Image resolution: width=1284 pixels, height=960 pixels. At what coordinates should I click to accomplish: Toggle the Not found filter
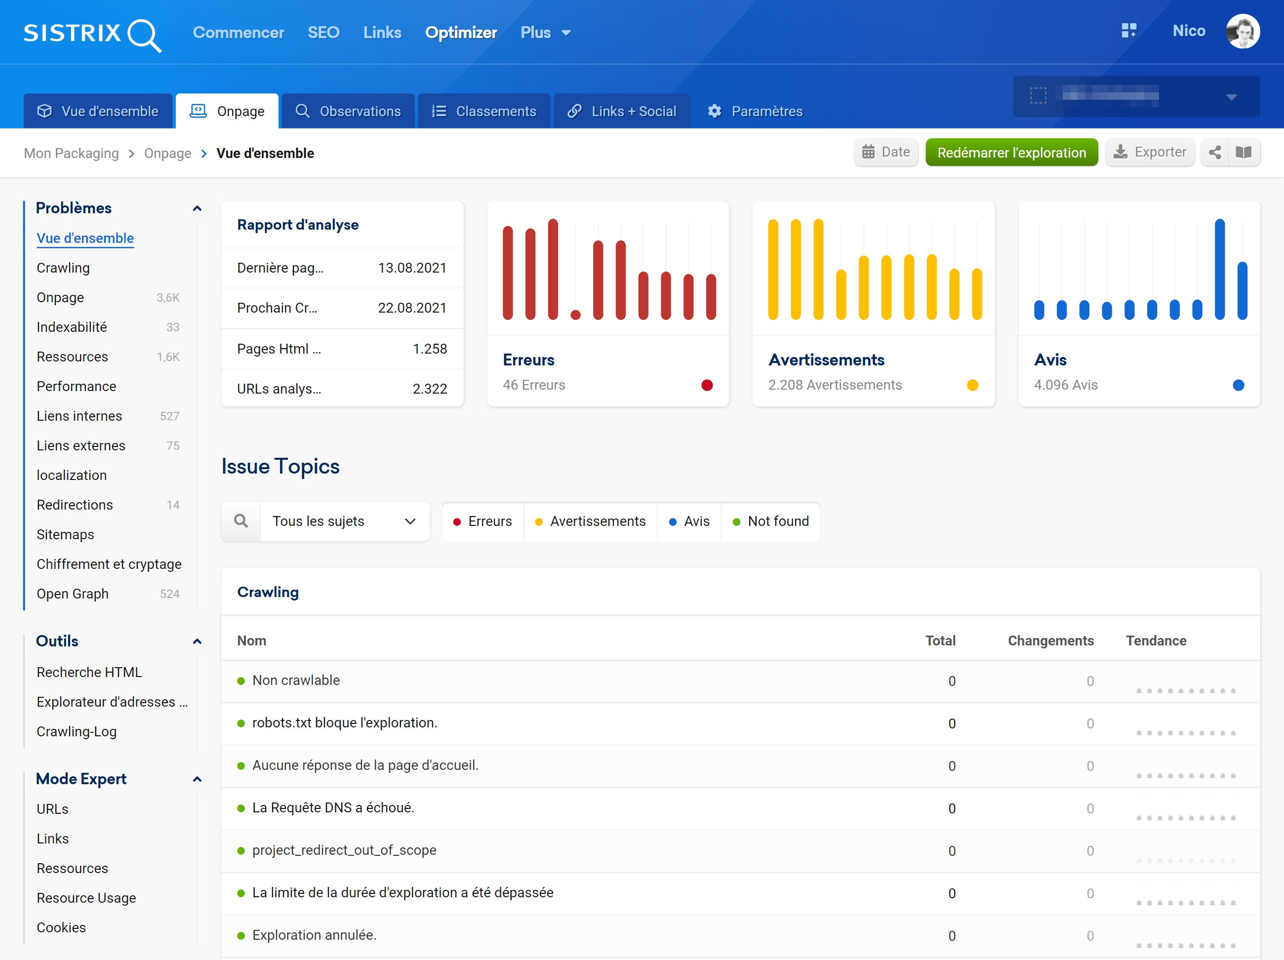pyautogui.click(x=770, y=521)
